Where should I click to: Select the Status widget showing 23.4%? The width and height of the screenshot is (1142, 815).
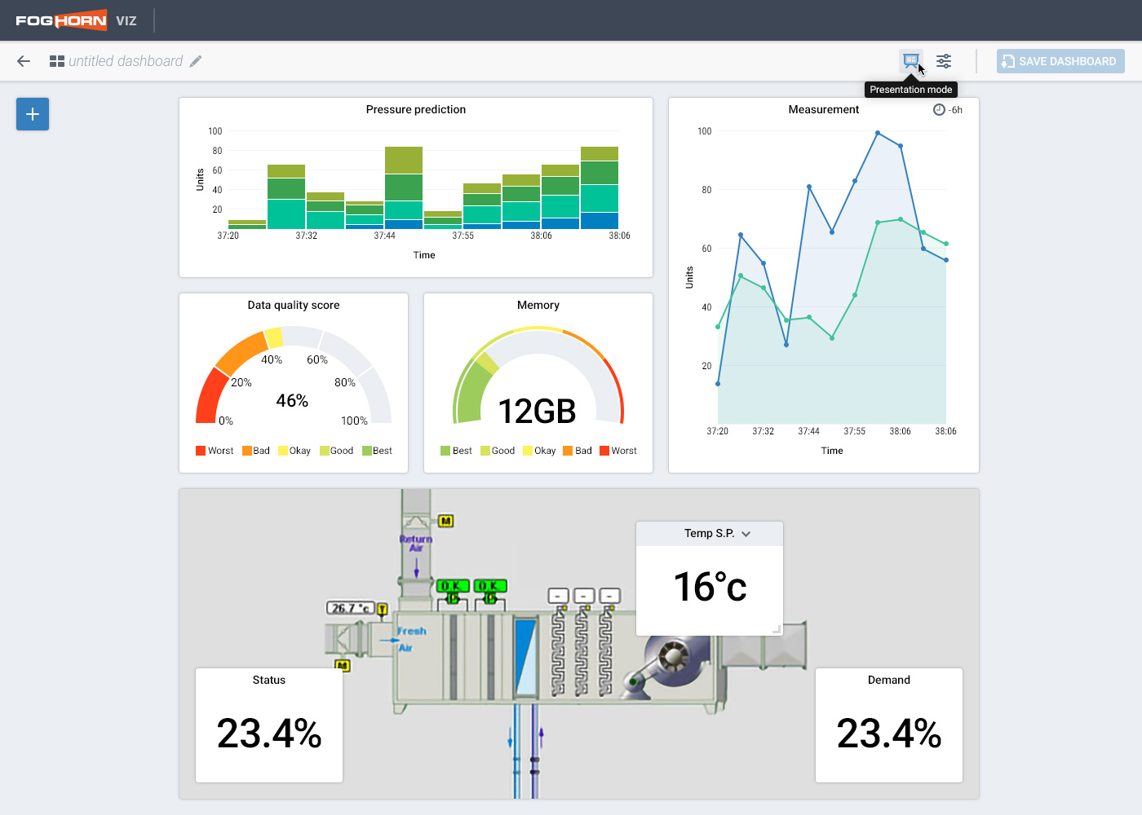click(269, 725)
